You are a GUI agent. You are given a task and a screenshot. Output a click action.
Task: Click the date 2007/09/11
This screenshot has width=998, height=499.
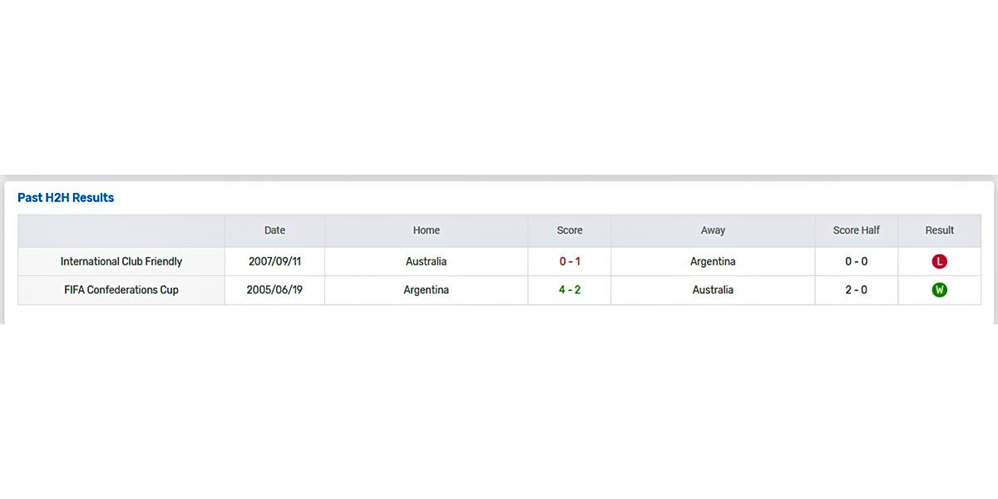tap(274, 261)
